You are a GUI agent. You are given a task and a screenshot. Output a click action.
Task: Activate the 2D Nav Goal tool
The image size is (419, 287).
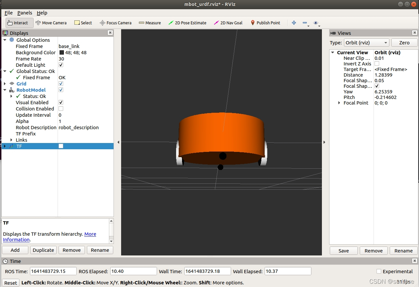pyautogui.click(x=228, y=23)
